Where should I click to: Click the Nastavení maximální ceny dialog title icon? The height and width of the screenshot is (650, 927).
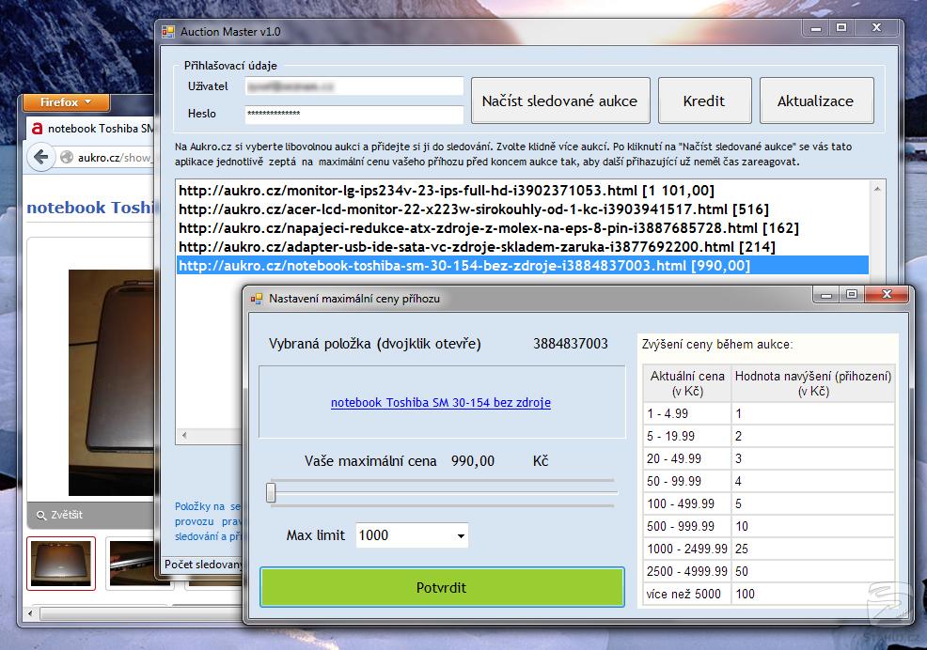click(257, 299)
